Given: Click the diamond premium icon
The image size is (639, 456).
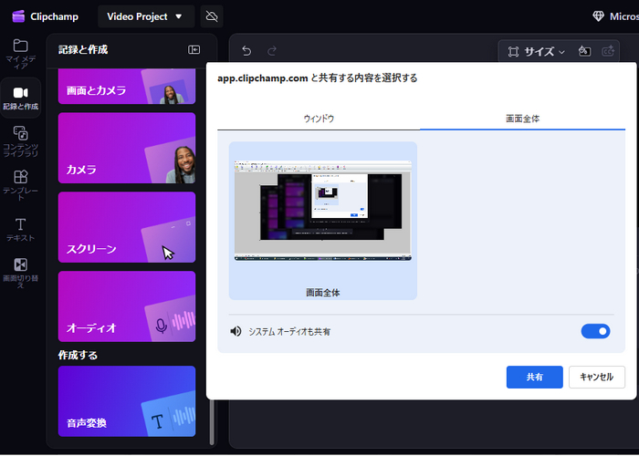Looking at the screenshot, I should coord(598,16).
